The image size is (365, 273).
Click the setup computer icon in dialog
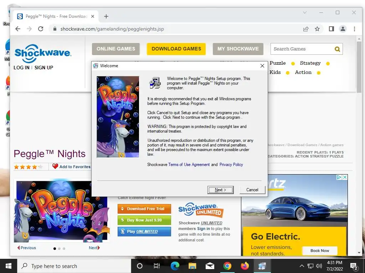[155, 83]
